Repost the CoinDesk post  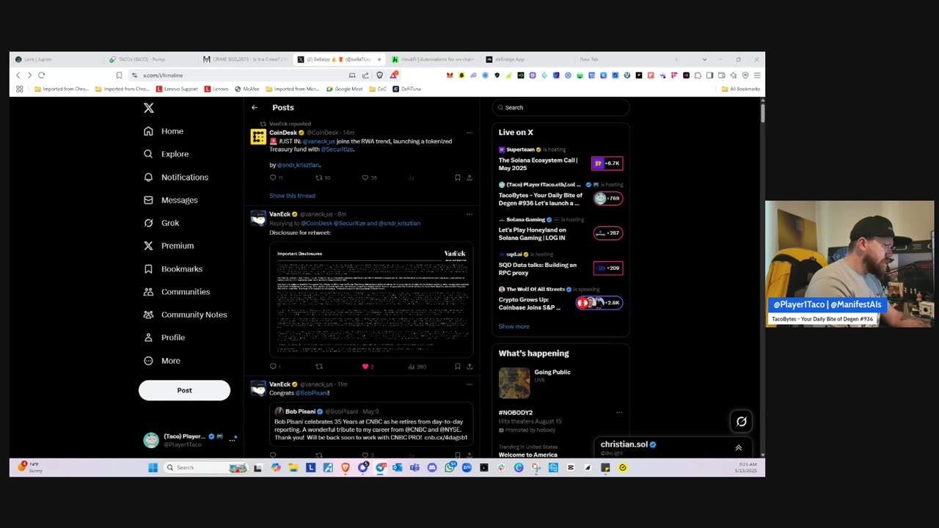(x=319, y=177)
